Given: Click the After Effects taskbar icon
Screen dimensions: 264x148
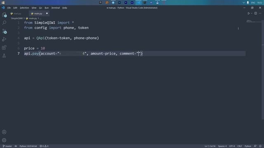Looking at the screenshot, I should [x=132, y=2].
